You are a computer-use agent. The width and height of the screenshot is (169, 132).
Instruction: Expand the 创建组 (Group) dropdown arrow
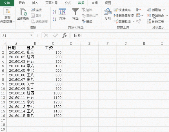tap(164, 10)
